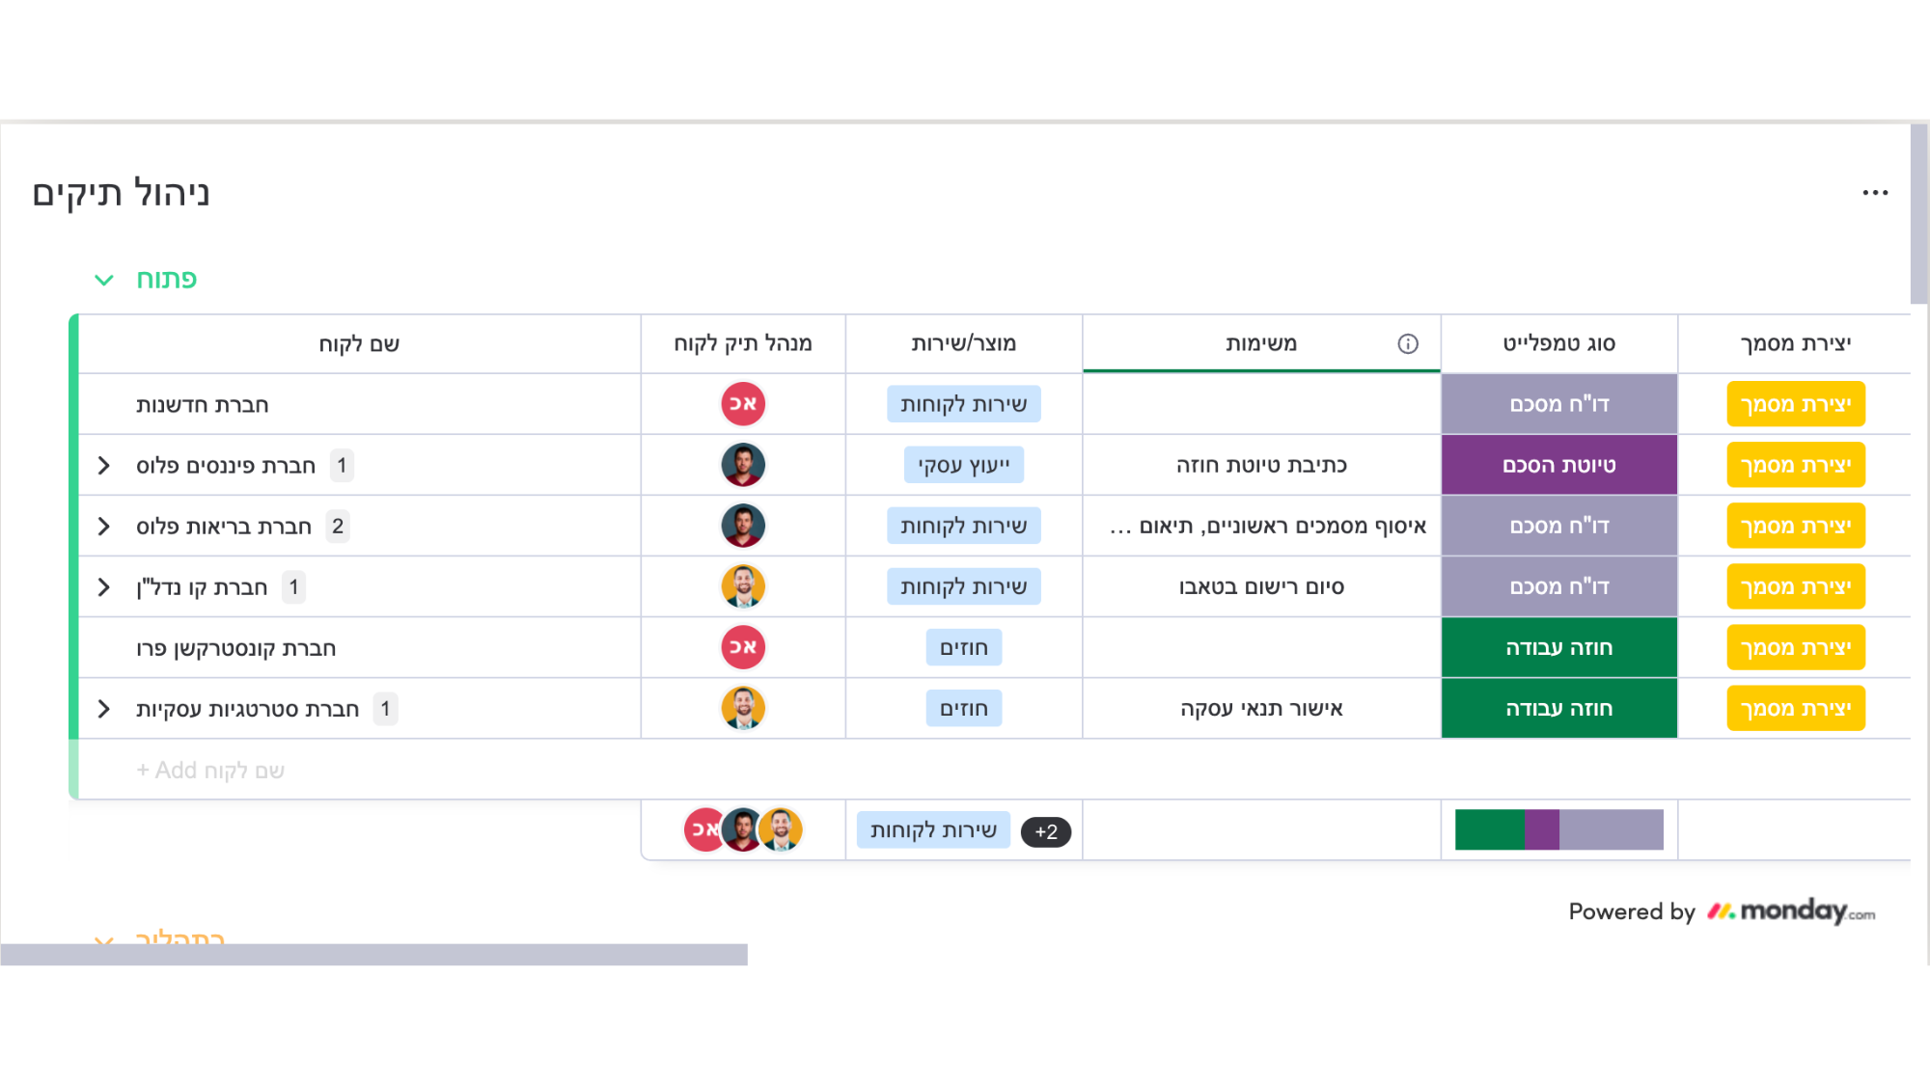Expand subitems of חברת סטרטגיות עסקיות
The width and height of the screenshot is (1930, 1085).
click(104, 709)
